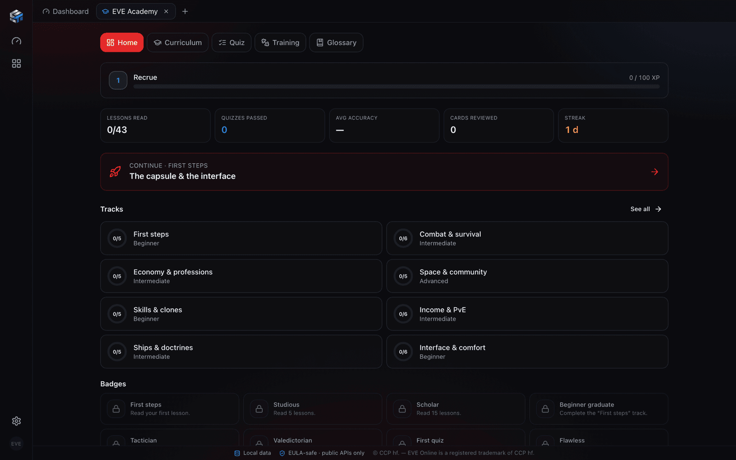Click the Quizzes Passed stat card
Screen dimensions: 736x460
(x=270, y=126)
